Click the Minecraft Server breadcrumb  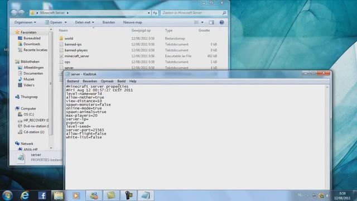pos(52,13)
